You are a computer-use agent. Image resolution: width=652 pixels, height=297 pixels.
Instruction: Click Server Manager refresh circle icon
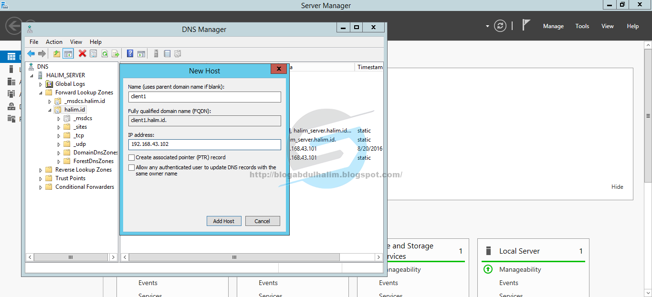pyautogui.click(x=500, y=26)
